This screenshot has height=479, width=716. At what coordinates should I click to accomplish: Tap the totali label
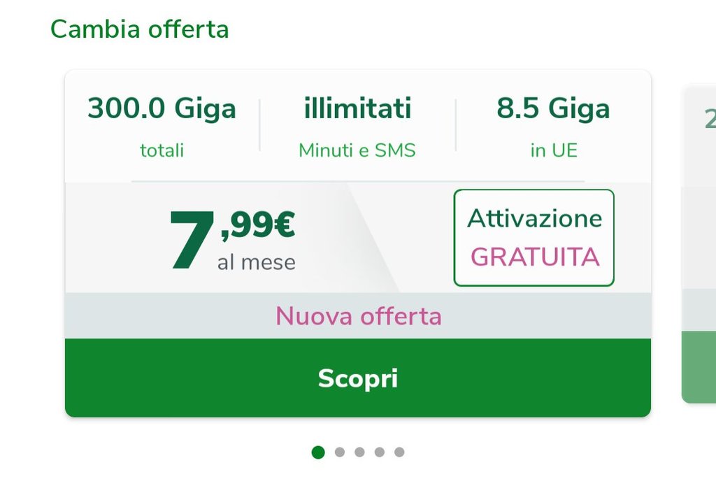162,150
